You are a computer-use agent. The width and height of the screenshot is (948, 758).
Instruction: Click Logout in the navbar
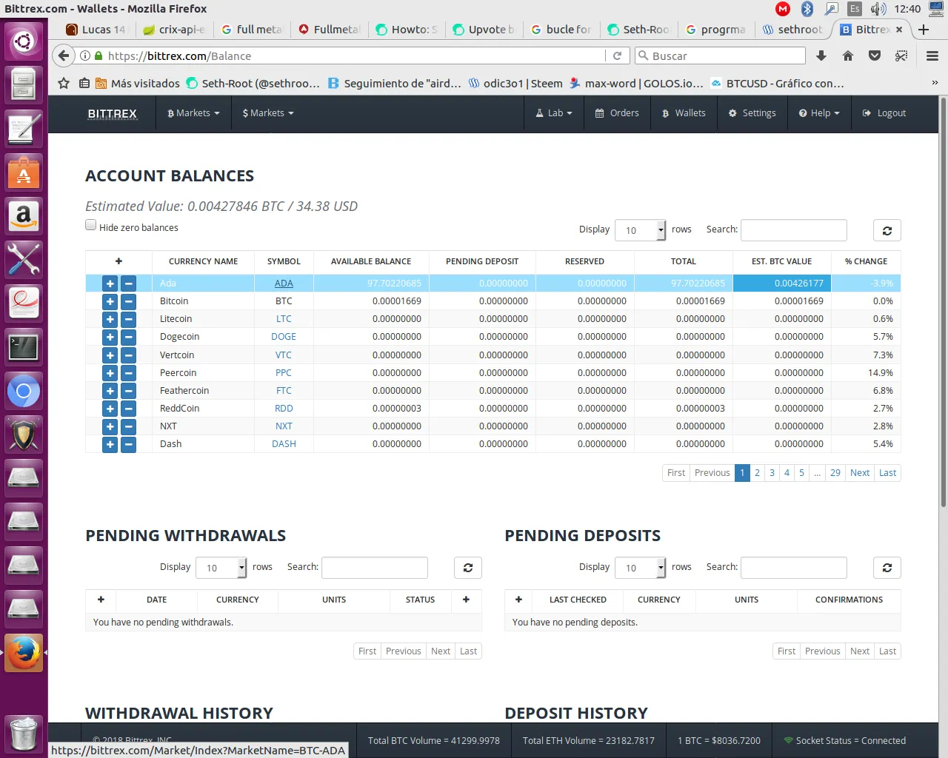[884, 113]
